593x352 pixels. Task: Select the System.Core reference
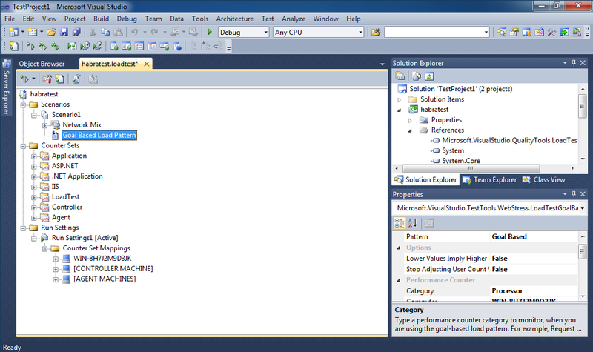(461, 161)
